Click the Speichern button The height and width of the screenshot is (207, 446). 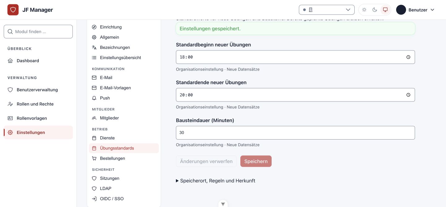click(256, 161)
